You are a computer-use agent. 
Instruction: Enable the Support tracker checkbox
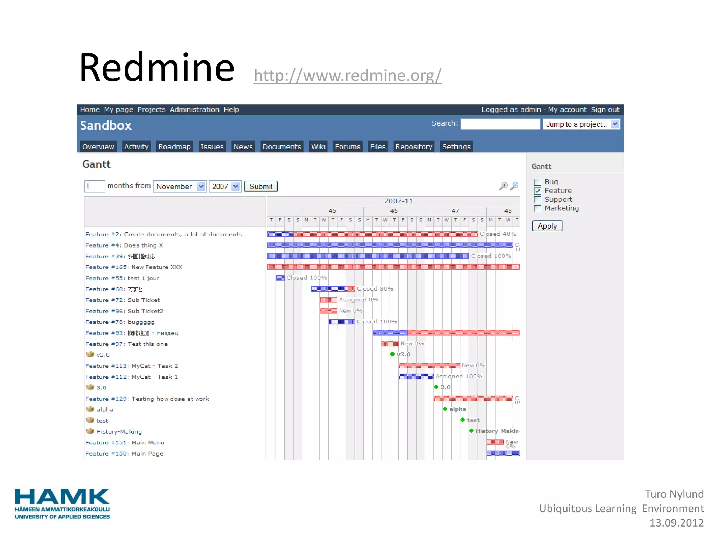tap(537, 200)
